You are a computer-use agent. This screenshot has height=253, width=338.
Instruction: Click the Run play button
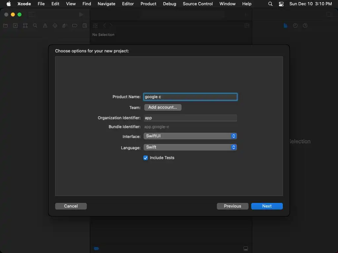[81, 14]
